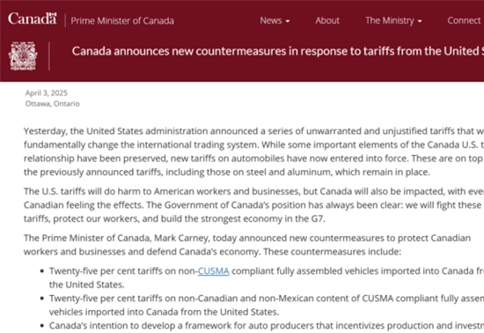Click the first bullet about non-CUSMA vehicles
Screen dimensions: 484x333
[x=267, y=277]
